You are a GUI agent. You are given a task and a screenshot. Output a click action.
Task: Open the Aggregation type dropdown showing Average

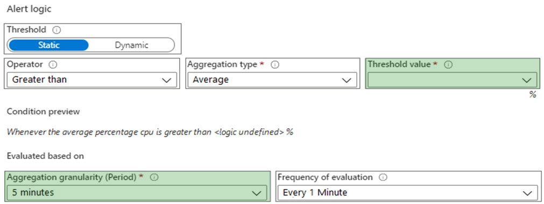coord(272,79)
